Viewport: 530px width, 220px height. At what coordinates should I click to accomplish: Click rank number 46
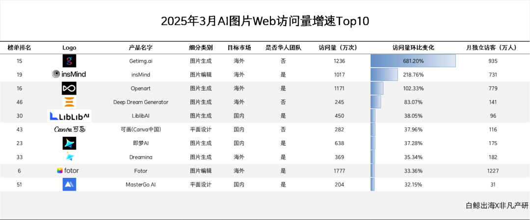(19, 102)
